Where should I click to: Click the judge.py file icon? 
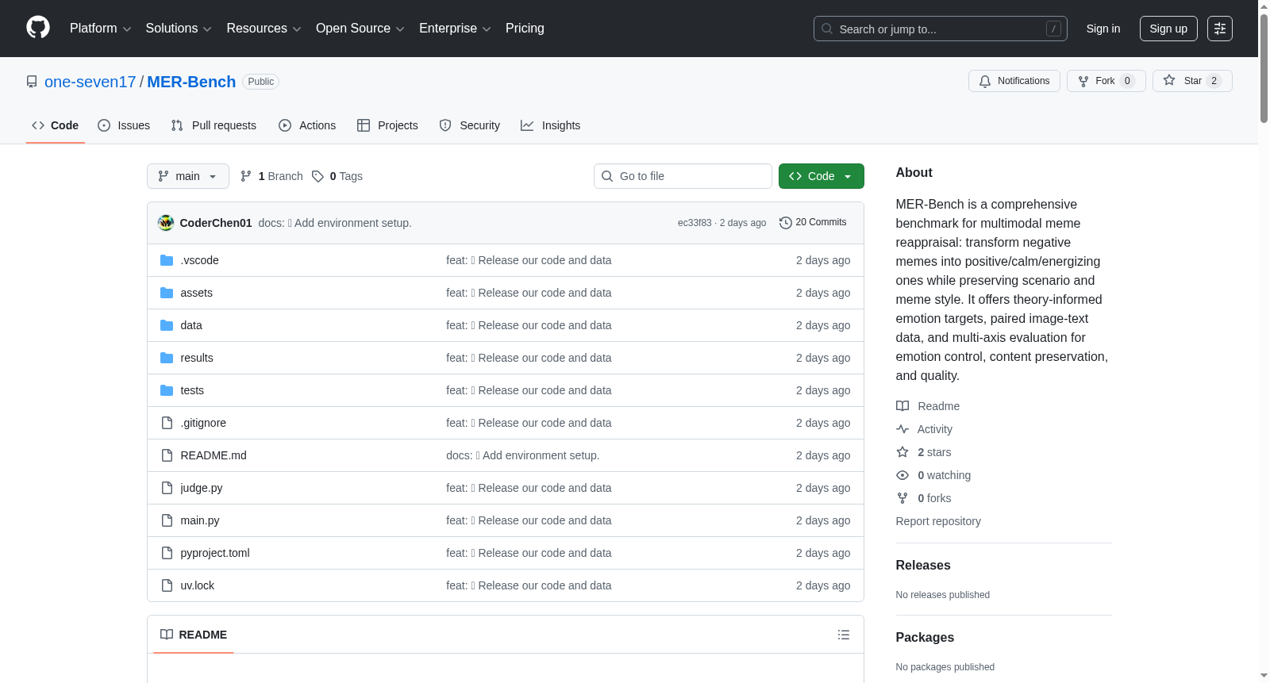pyautogui.click(x=167, y=488)
